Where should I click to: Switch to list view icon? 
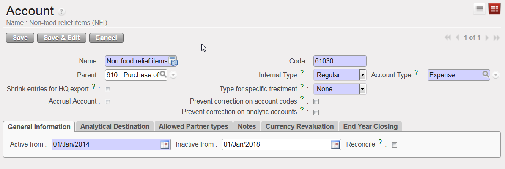tap(479, 9)
